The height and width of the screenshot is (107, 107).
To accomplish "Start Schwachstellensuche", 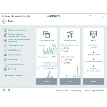I will point(16,64).
